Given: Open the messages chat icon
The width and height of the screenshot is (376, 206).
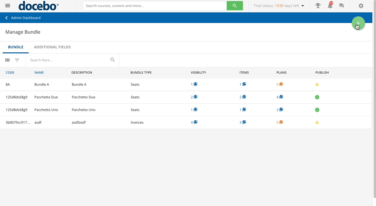Looking at the screenshot, I should pyautogui.click(x=342, y=6).
